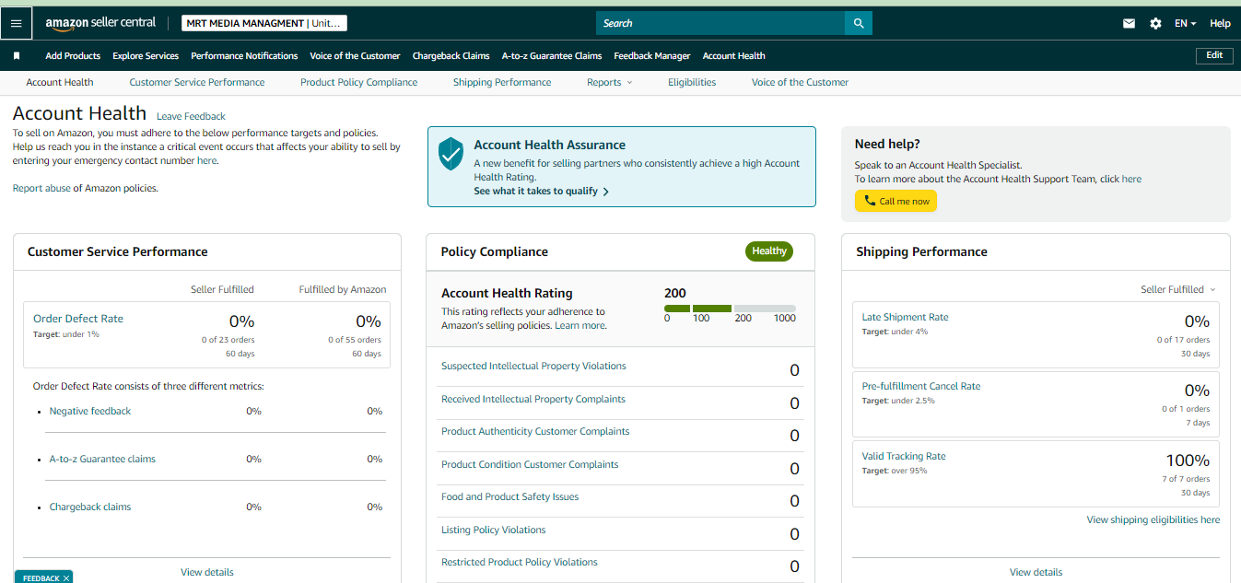The image size is (1241, 583).
Task: Open Help in the top bar
Action: [x=1220, y=24]
